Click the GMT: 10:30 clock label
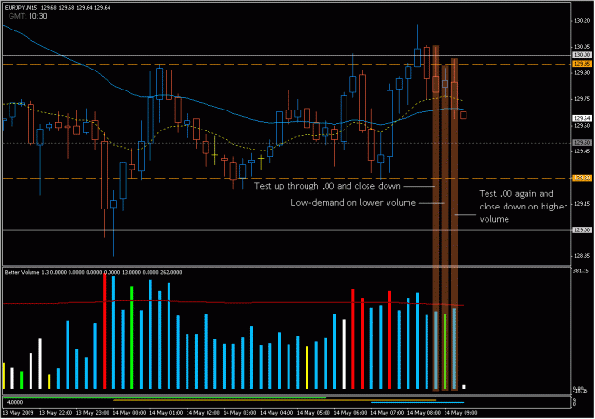Image resolution: width=595 pixels, height=419 pixels. point(28,16)
